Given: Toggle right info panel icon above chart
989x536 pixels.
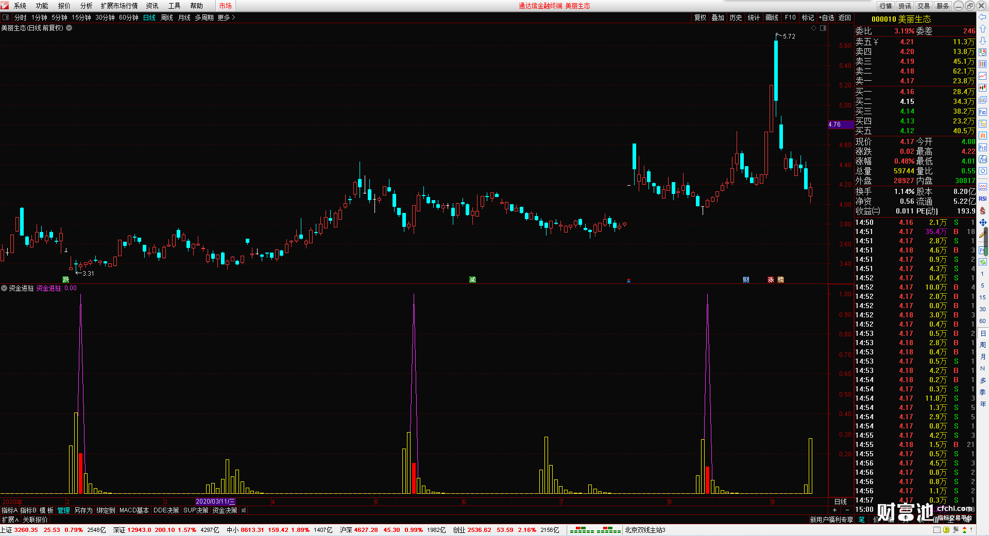Looking at the screenshot, I should pos(823,28).
